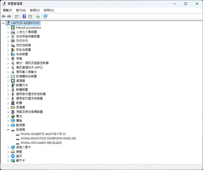This screenshot has width=203, height=170.
Task: Minimize the 裝置管理員 window
Action: [x=174, y=4]
